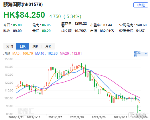Click the last green candlestick near 84
Viewport: 150px width, 120px height.
point(140,111)
